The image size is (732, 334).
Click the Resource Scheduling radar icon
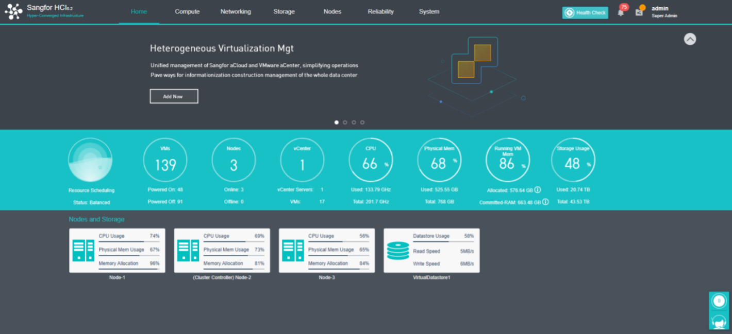click(90, 160)
